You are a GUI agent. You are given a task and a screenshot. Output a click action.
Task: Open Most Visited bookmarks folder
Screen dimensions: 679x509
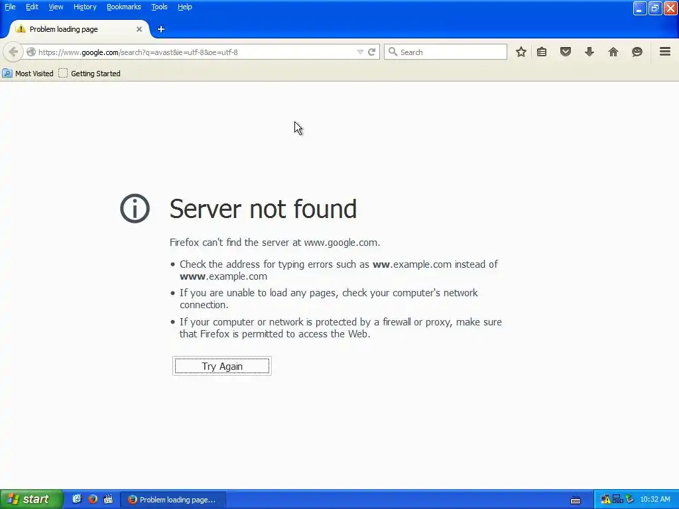28,74
